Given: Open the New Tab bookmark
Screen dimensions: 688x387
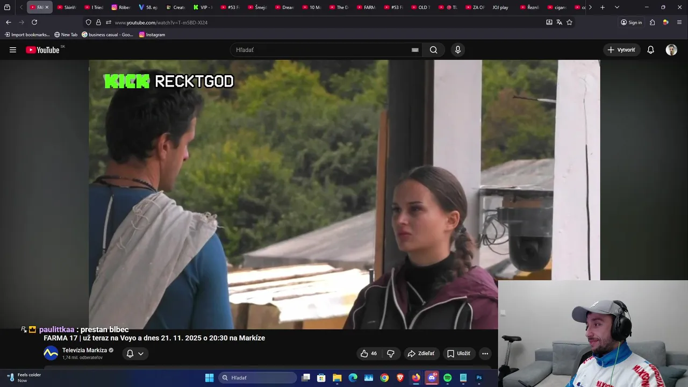Looking at the screenshot, I should coord(66,34).
